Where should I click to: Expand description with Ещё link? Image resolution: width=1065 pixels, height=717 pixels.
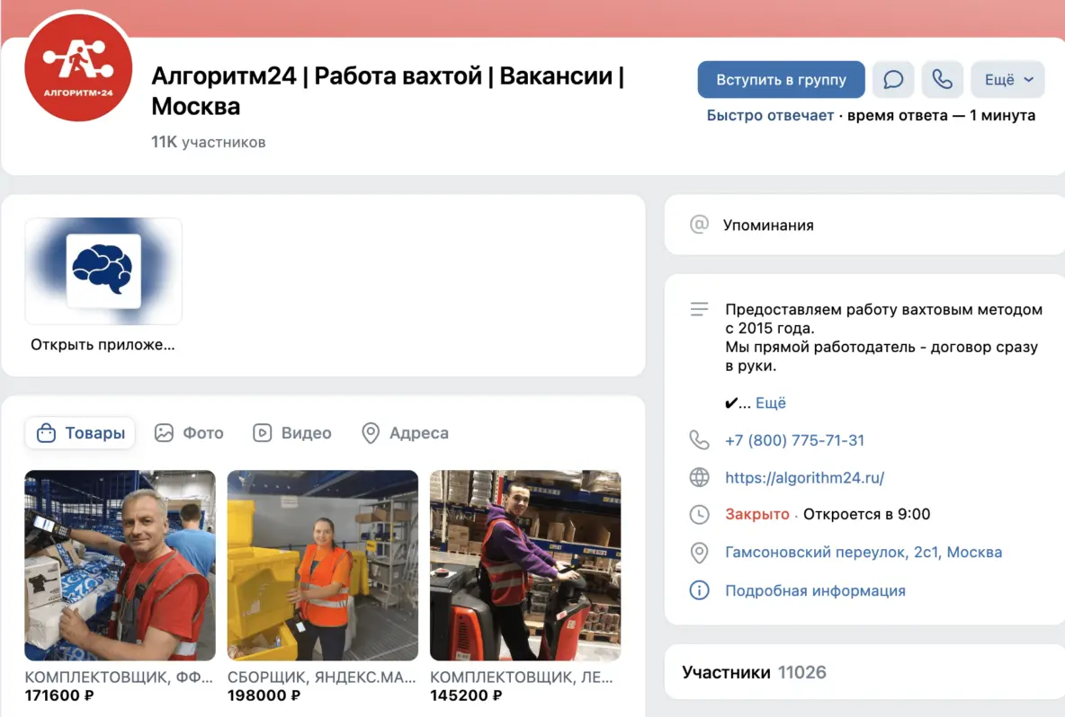pyautogui.click(x=770, y=403)
